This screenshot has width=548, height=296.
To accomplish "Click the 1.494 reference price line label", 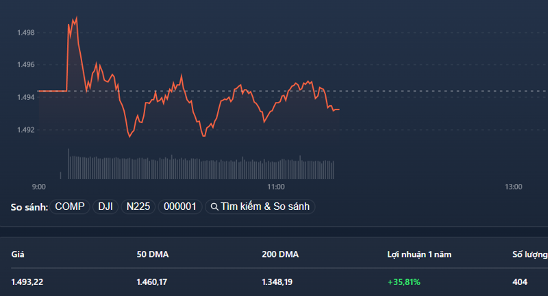I will (26, 97).
